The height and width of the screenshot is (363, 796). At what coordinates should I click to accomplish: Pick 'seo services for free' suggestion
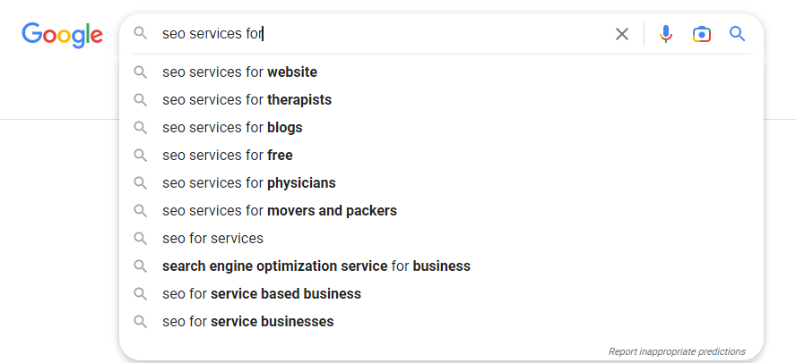(x=228, y=156)
